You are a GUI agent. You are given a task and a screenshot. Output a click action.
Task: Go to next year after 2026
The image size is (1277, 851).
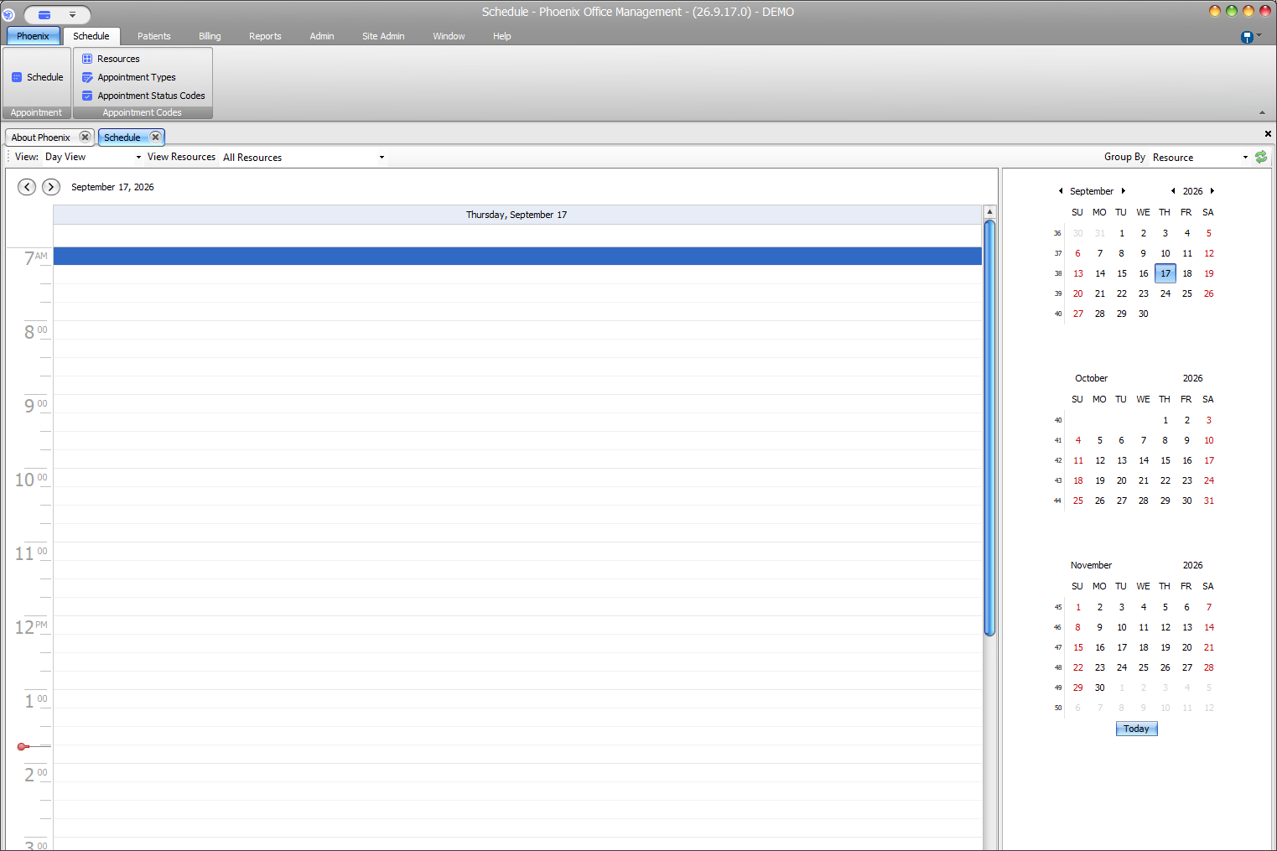[x=1212, y=191]
